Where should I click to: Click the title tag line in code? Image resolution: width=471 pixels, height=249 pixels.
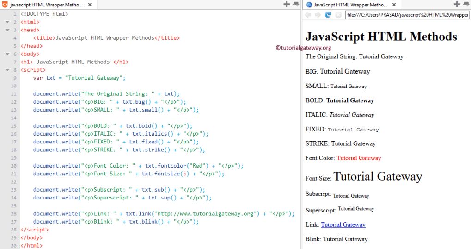click(x=106, y=38)
